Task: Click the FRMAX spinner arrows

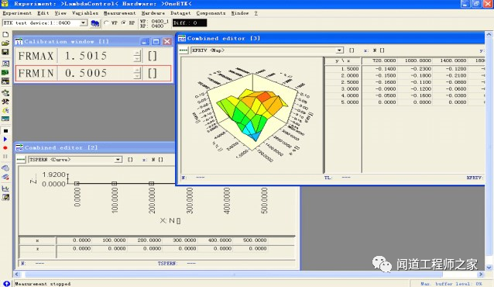Action: tap(137, 56)
